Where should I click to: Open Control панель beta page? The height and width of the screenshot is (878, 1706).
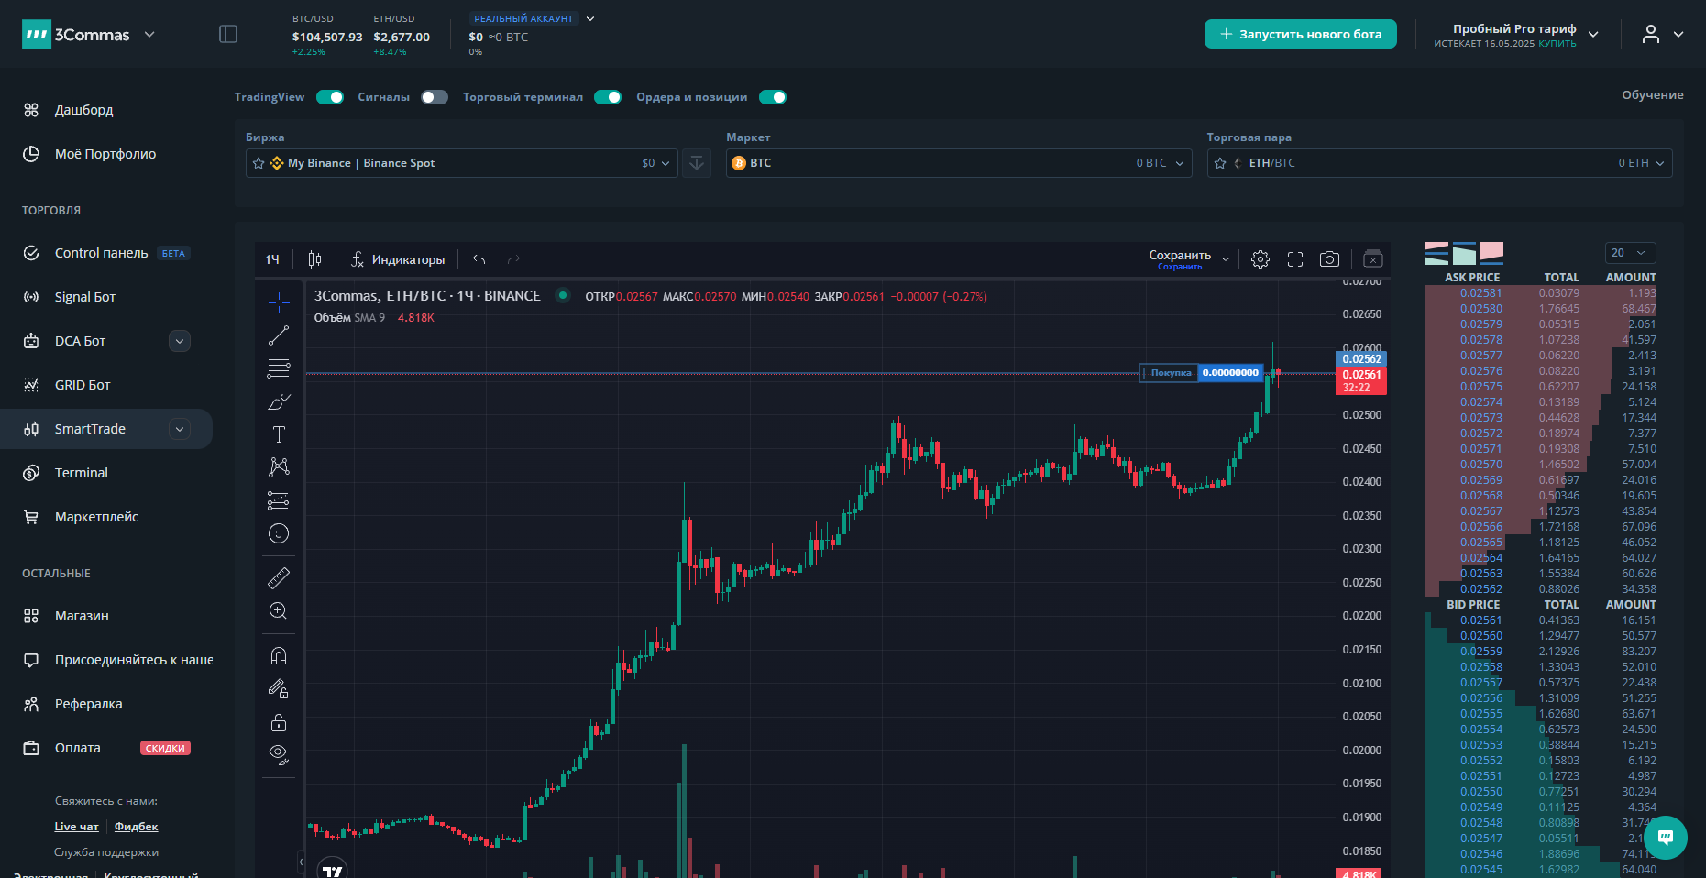101,253
